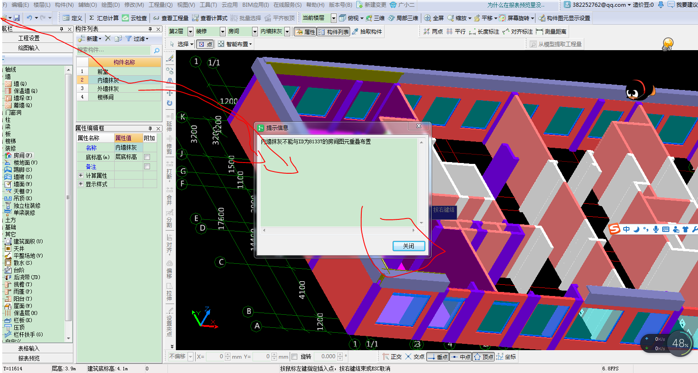698x373 pixels.
Task: Click the search magnifier in 构件列表
Action: coord(156,50)
